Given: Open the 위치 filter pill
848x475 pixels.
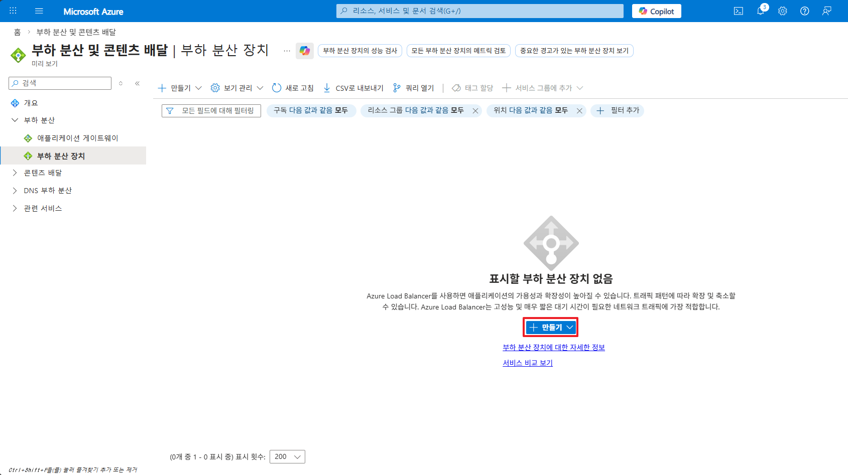Looking at the screenshot, I should (531, 110).
